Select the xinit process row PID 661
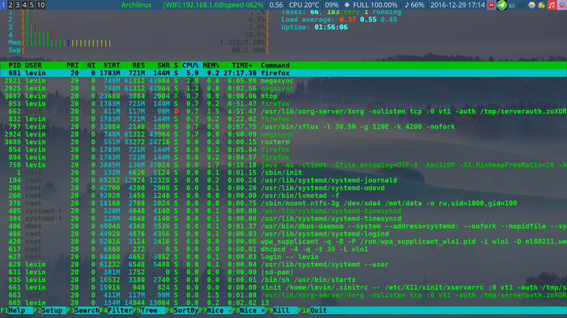This screenshot has width=567, height=318. (x=283, y=287)
